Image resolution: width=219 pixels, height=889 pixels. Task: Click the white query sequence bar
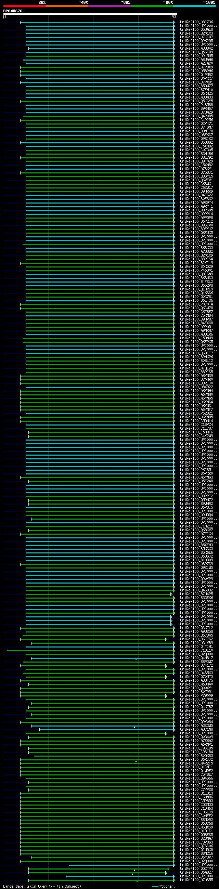point(90,14)
